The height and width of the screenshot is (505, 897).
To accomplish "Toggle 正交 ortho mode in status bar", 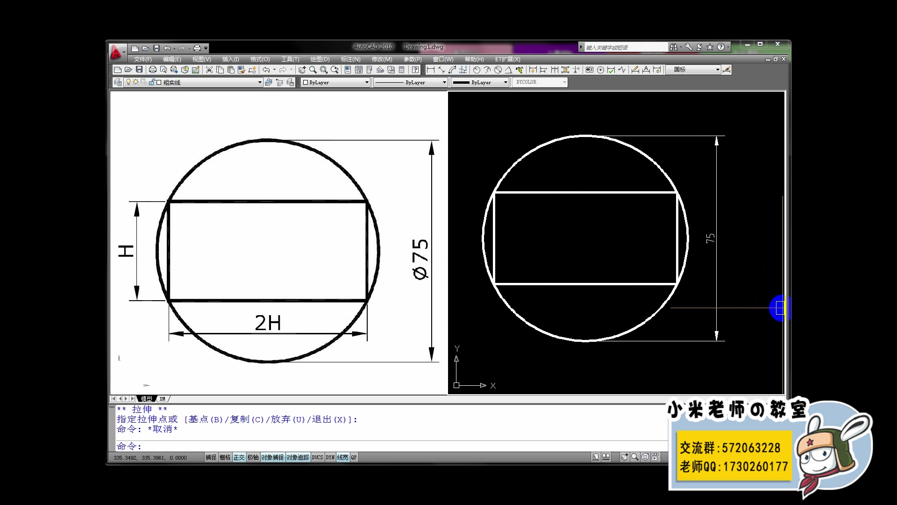I will click(239, 457).
